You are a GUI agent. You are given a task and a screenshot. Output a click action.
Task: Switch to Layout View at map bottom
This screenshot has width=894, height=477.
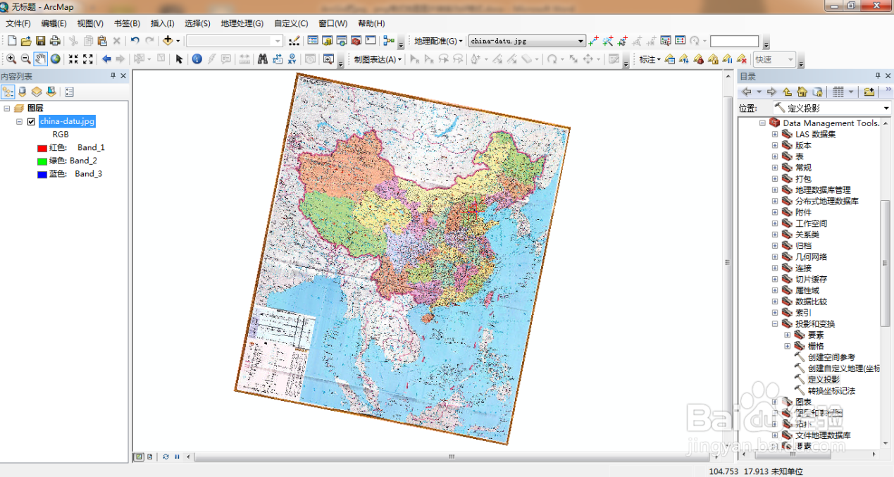(149, 457)
